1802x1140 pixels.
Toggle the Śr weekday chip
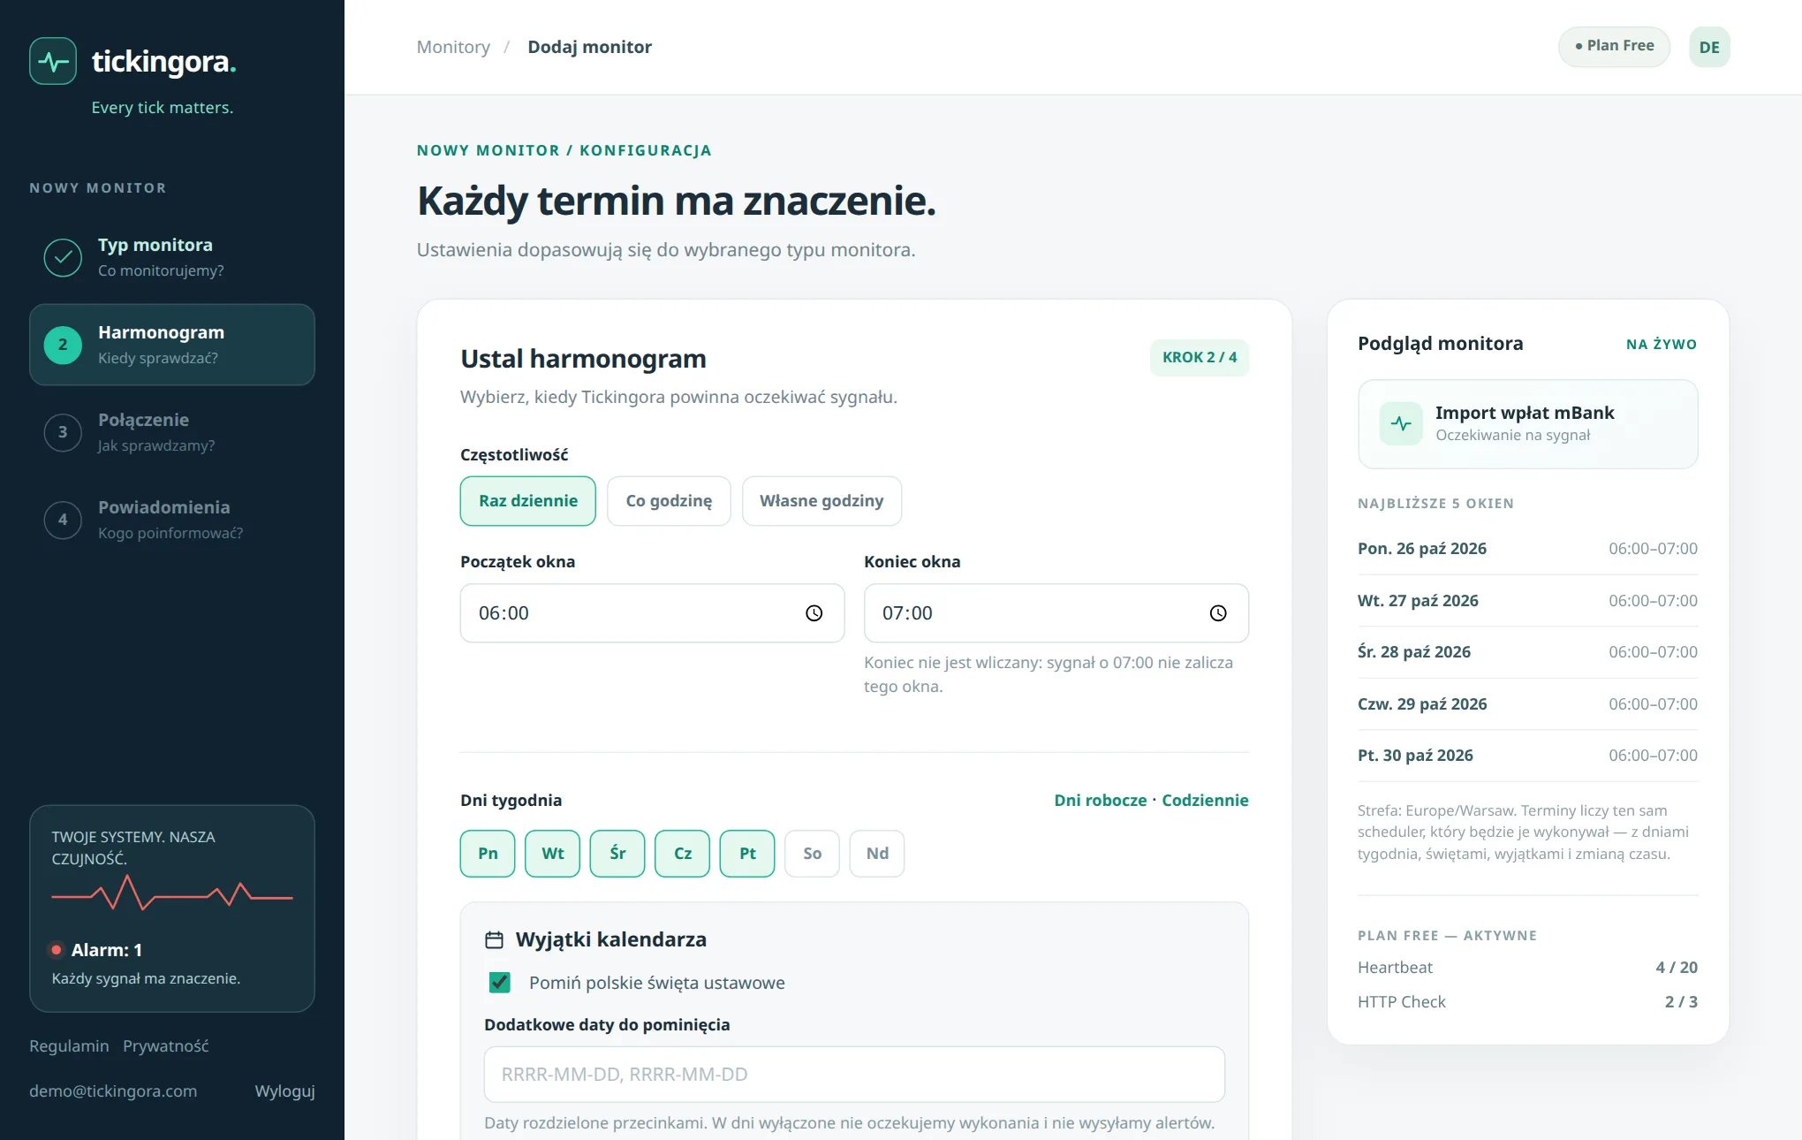point(617,854)
